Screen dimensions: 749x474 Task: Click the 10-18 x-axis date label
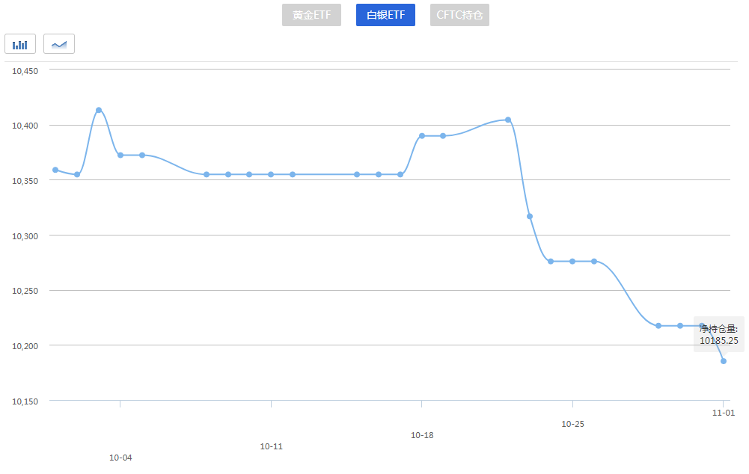(x=422, y=435)
